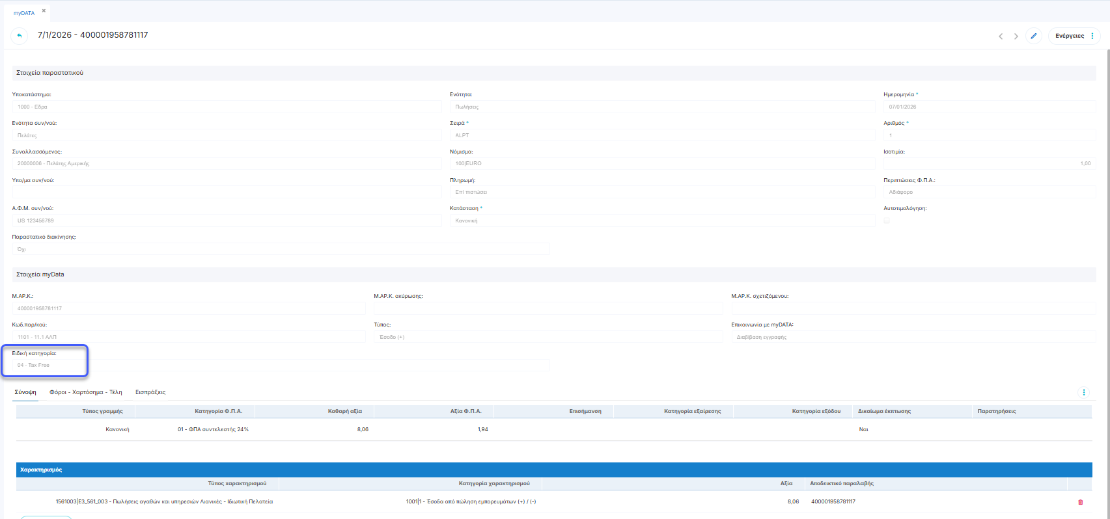This screenshot has height=519, width=1110.
Task: Click the pencil edit icon
Action: [x=1034, y=36]
